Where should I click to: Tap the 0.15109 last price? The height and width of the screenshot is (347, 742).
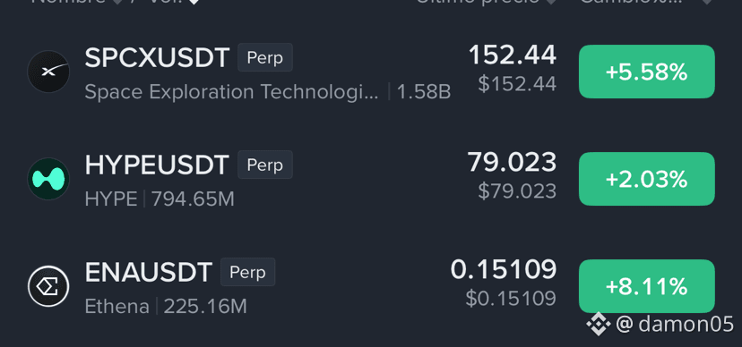504,269
